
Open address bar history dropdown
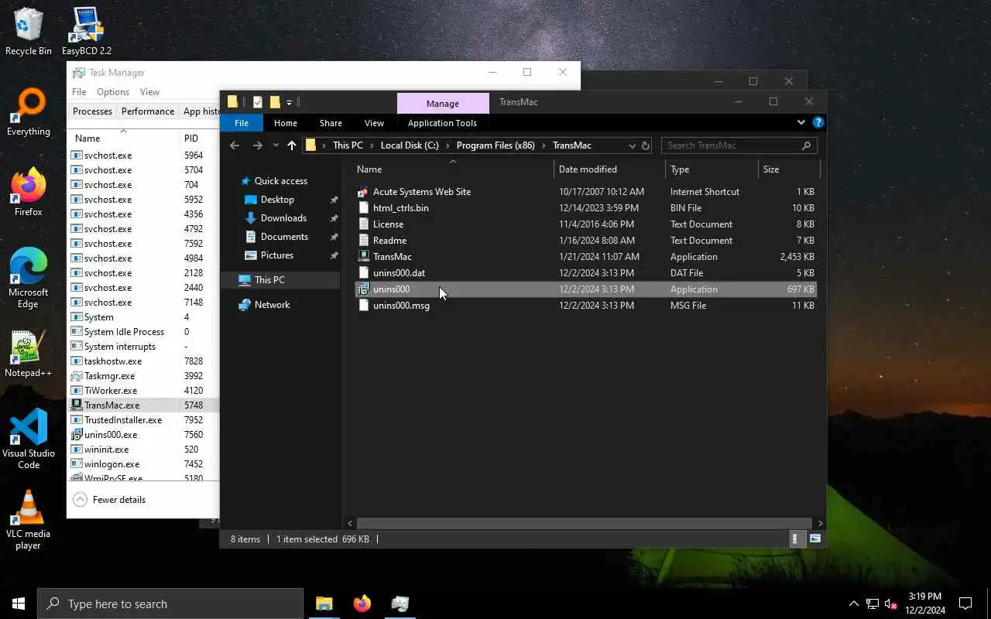click(x=632, y=145)
